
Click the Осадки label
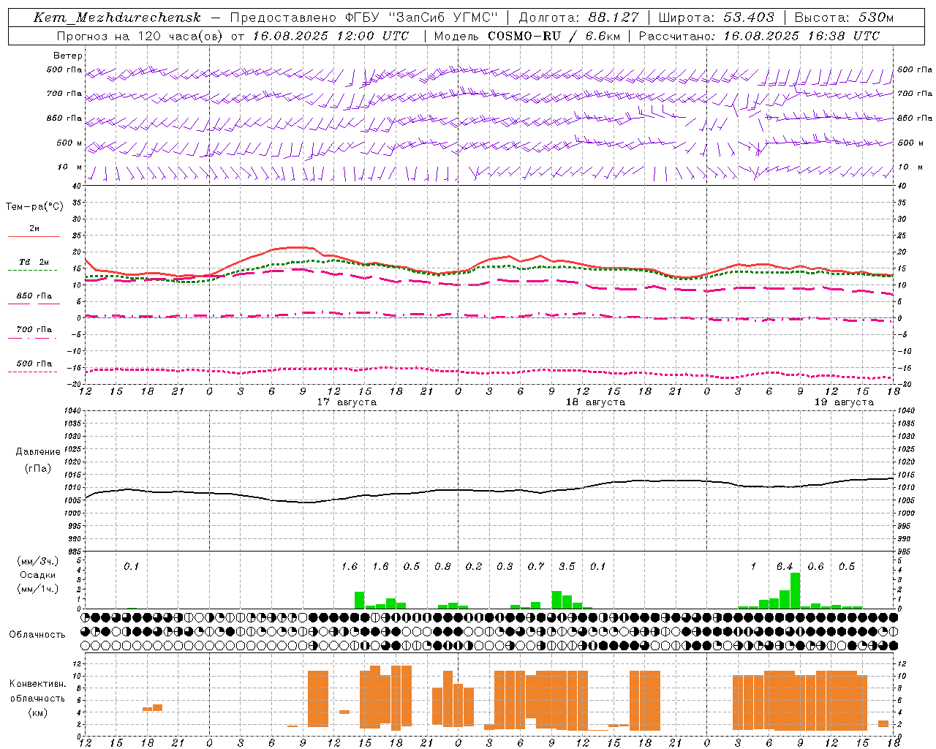pyautogui.click(x=38, y=575)
